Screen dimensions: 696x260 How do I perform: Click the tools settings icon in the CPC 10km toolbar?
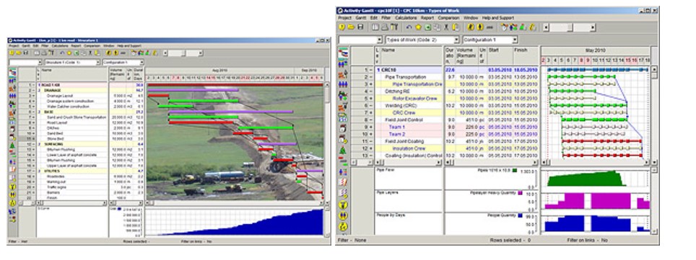click(x=394, y=27)
